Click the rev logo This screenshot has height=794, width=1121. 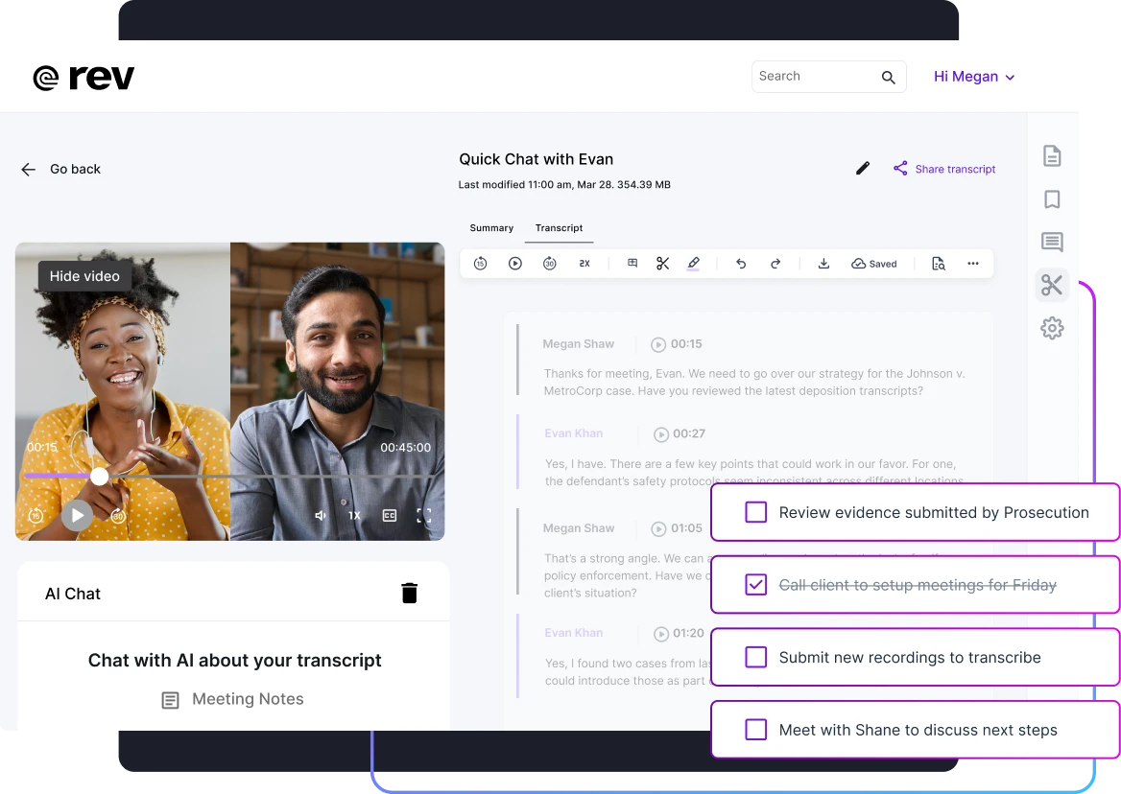pyautogui.click(x=83, y=77)
